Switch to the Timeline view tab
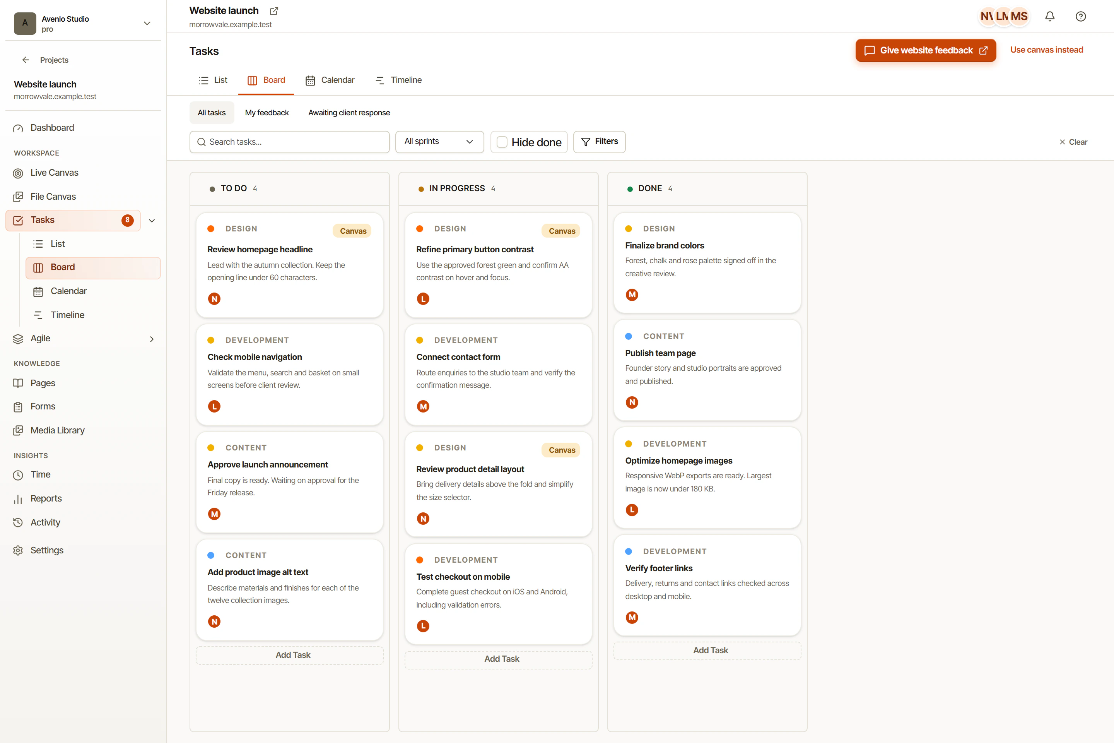 click(x=398, y=80)
